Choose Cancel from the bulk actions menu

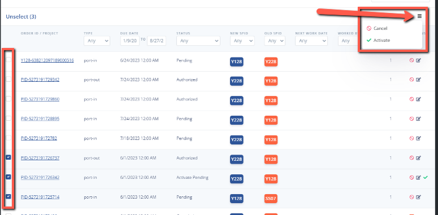click(x=377, y=28)
